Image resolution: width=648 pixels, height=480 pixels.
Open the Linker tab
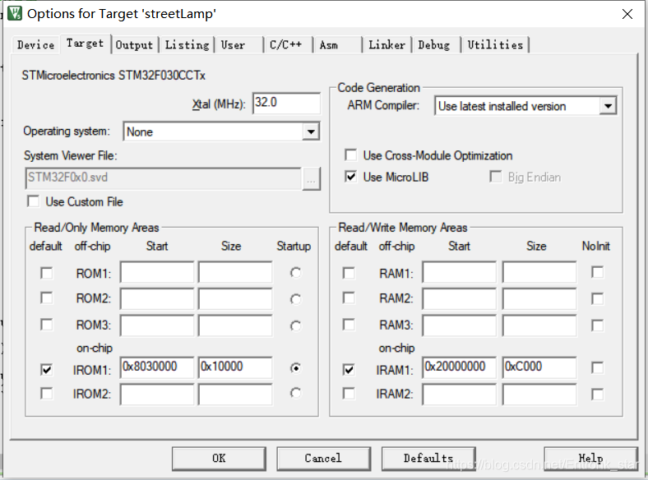tap(386, 44)
